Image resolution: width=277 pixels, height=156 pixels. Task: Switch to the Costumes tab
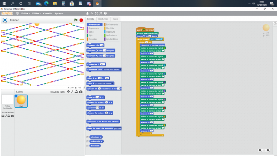click(103, 19)
